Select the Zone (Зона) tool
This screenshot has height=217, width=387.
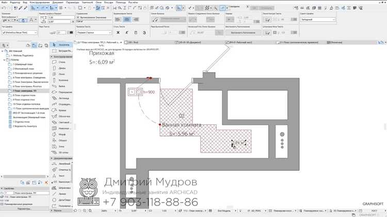[x=61, y=146]
